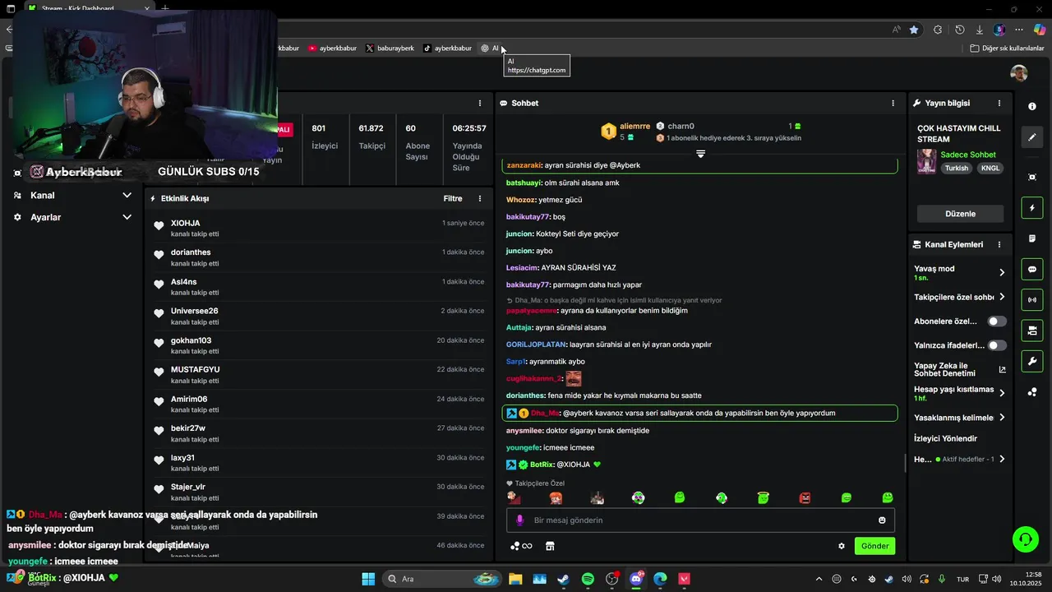Toggle the lightning bolt activity panel icon
Viewport: 1052px width, 592px height.
[x=1032, y=208]
